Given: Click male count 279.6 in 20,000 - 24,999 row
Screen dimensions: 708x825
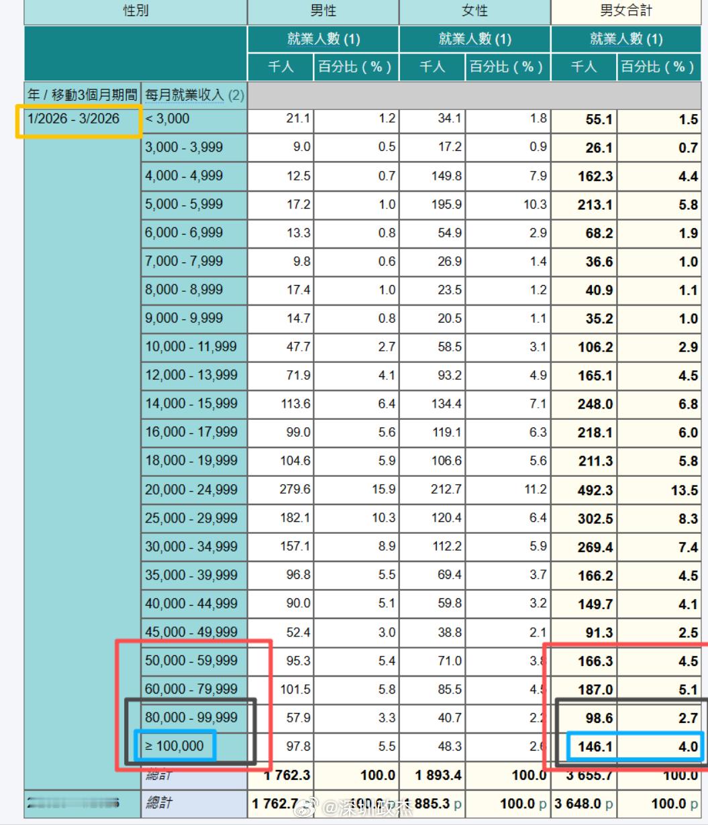Looking at the screenshot, I should pyautogui.click(x=295, y=490).
